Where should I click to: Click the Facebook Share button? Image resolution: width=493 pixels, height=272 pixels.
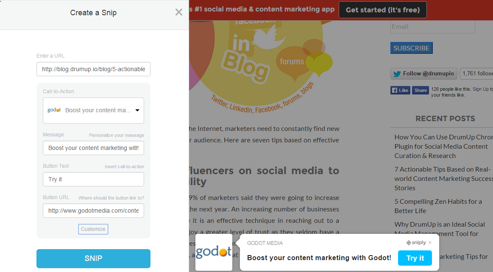tap(421, 91)
